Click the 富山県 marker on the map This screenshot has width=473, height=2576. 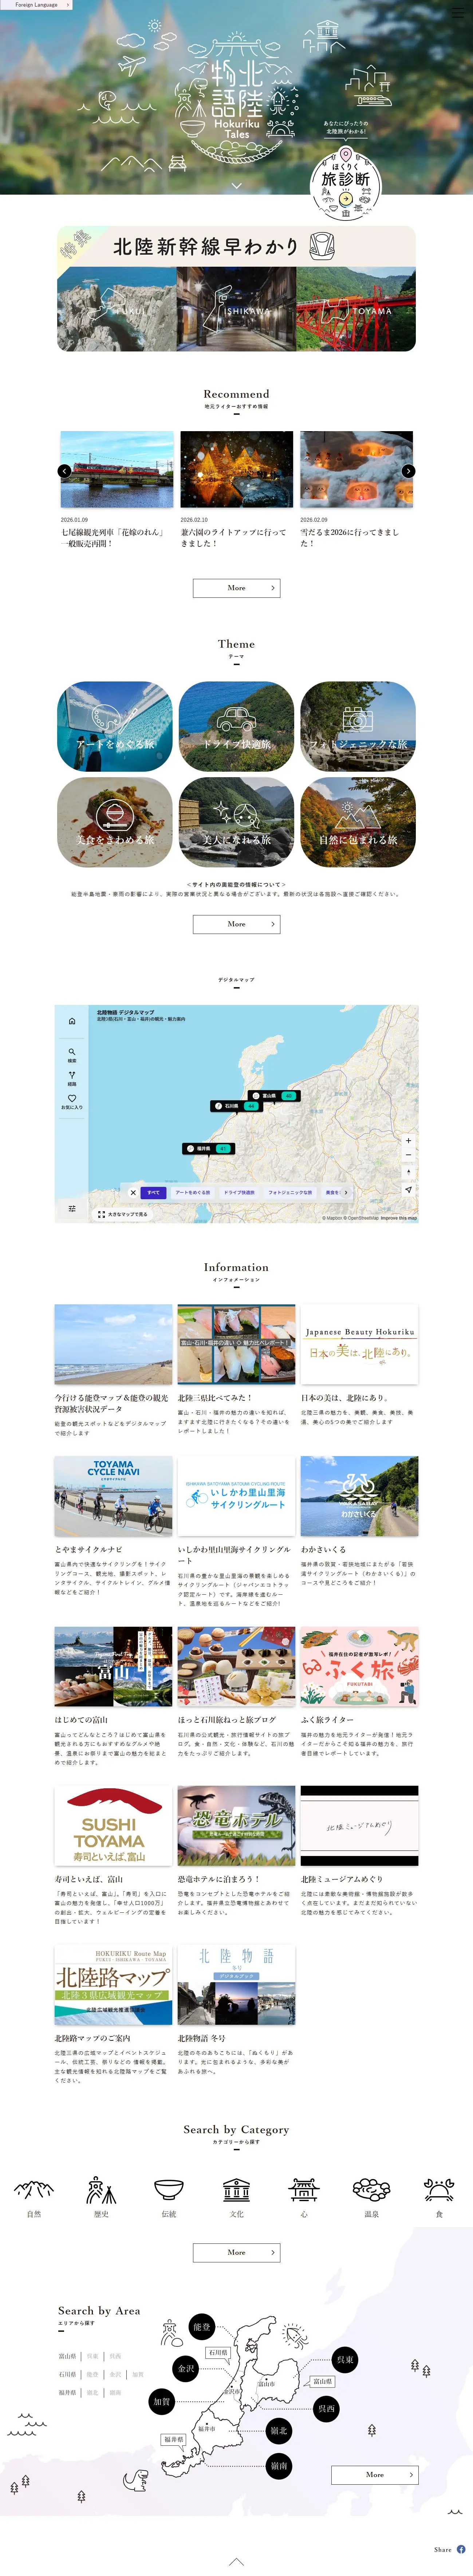pyautogui.click(x=273, y=1096)
